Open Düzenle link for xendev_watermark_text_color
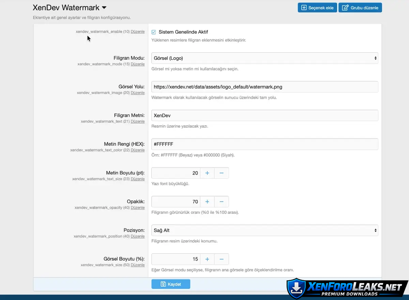The width and height of the screenshot is (409, 300). coord(138,150)
